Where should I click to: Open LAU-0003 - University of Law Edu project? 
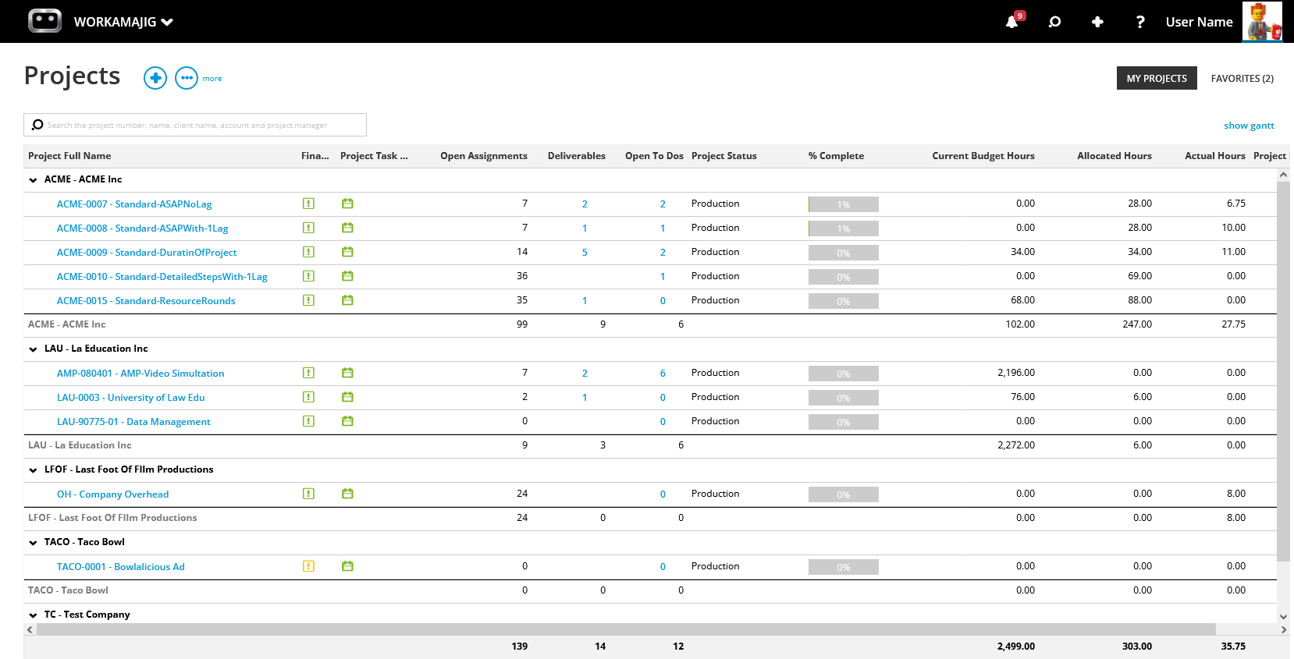[131, 398]
